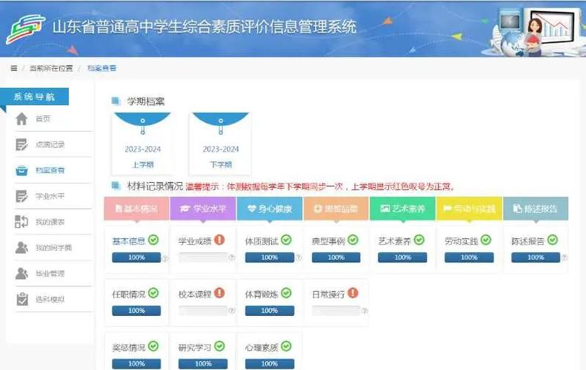Image resolution: width=586 pixels, height=370 pixels.
Task: Open the 研究学习 record link
Action: coord(195,347)
